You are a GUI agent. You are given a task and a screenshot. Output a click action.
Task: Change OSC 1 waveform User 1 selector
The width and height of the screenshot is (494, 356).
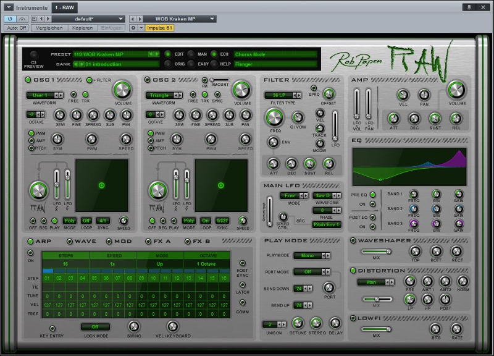[44, 95]
